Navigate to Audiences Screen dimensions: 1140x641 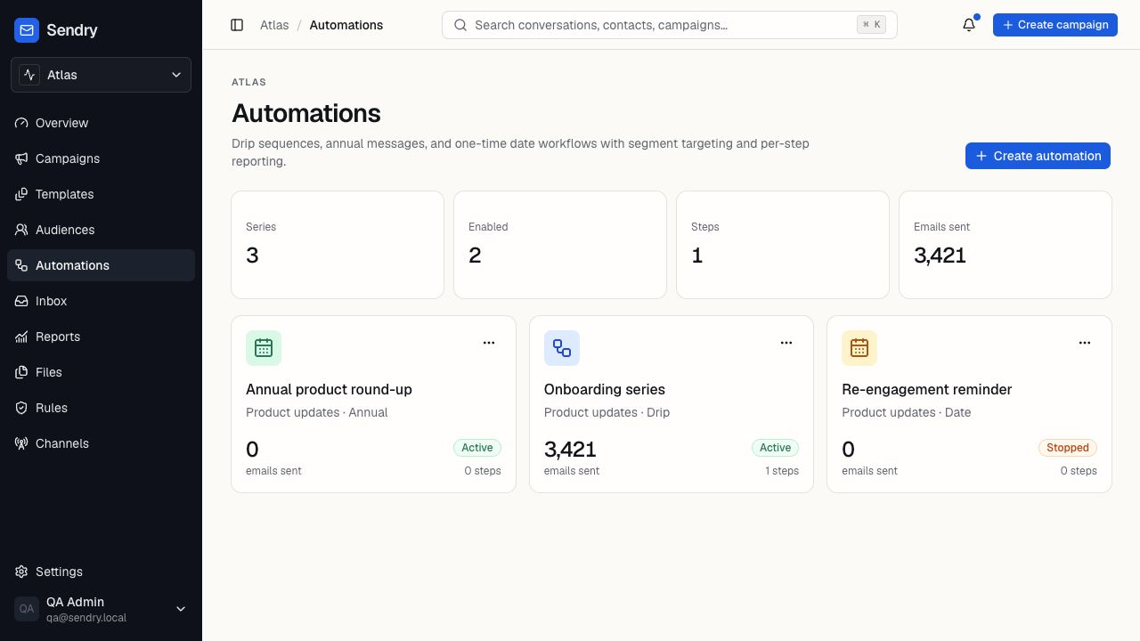101,230
